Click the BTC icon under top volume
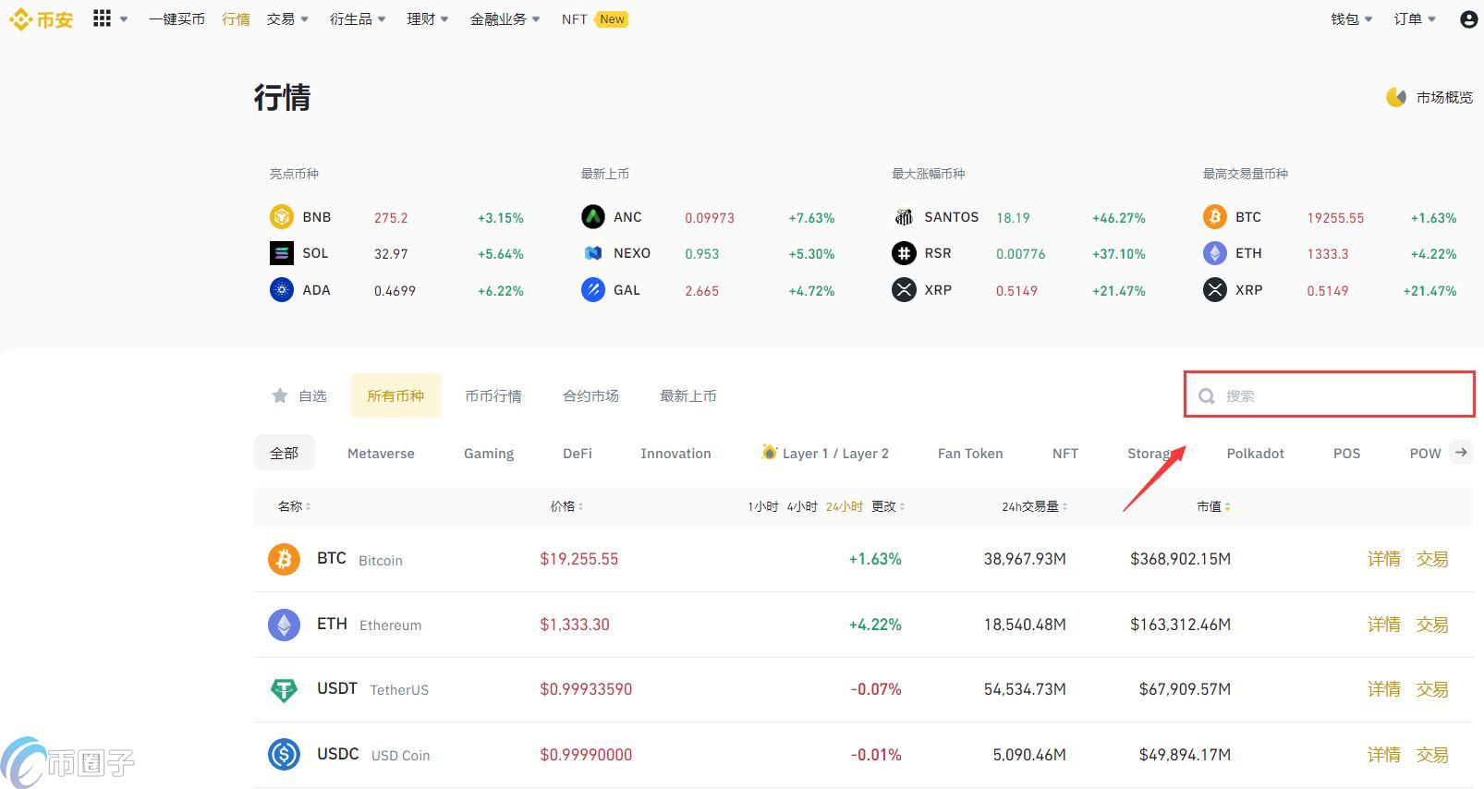The image size is (1484, 789). point(1215,217)
